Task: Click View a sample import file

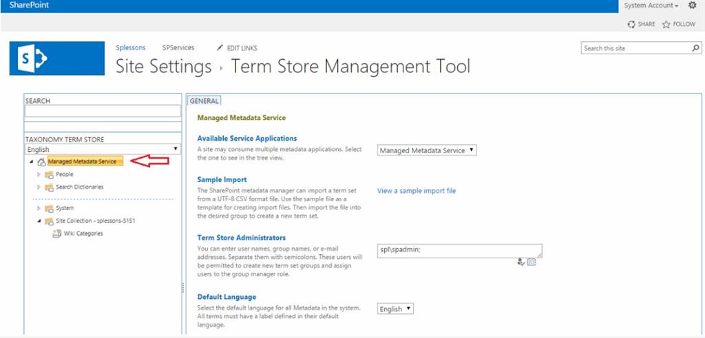Action: pyautogui.click(x=417, y=190)
